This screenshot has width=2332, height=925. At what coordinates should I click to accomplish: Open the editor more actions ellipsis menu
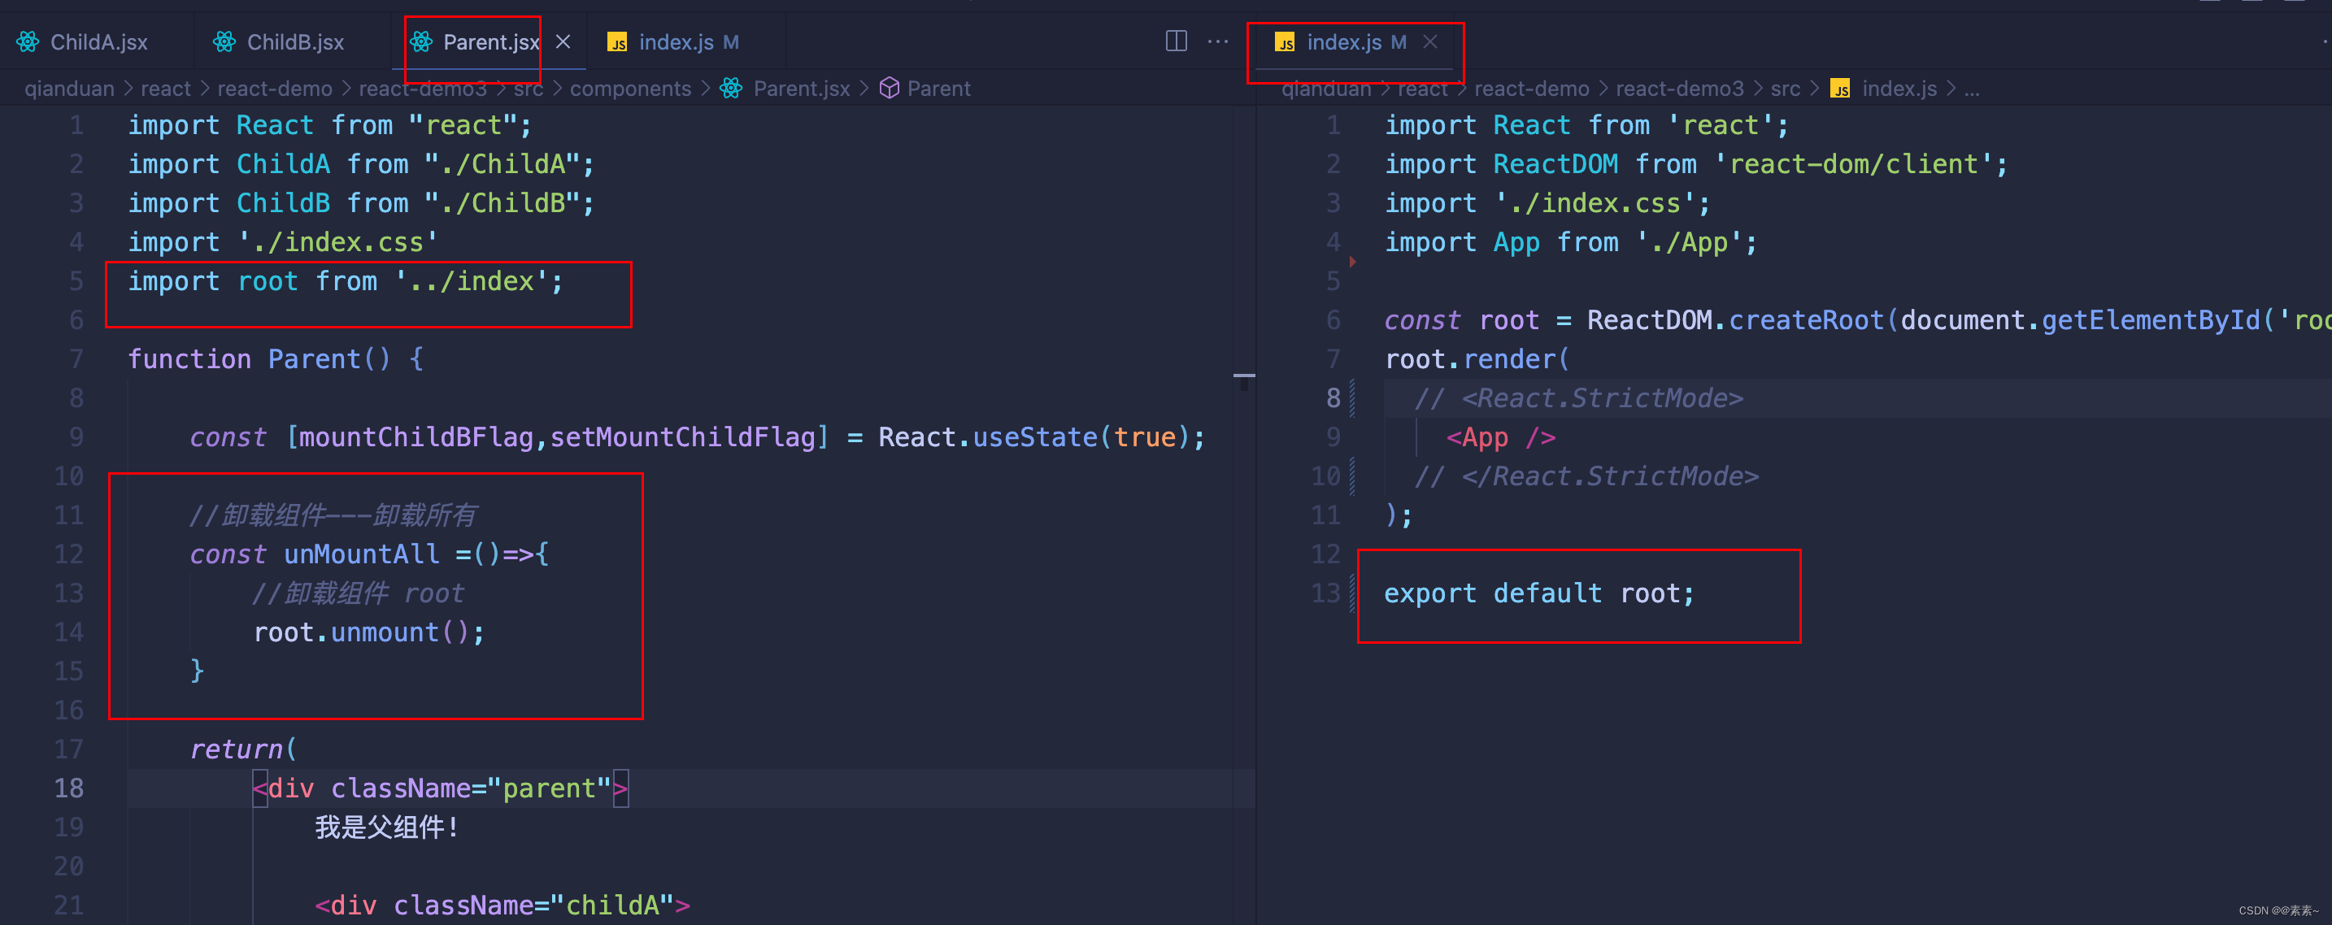click(x=1217, y=41)
